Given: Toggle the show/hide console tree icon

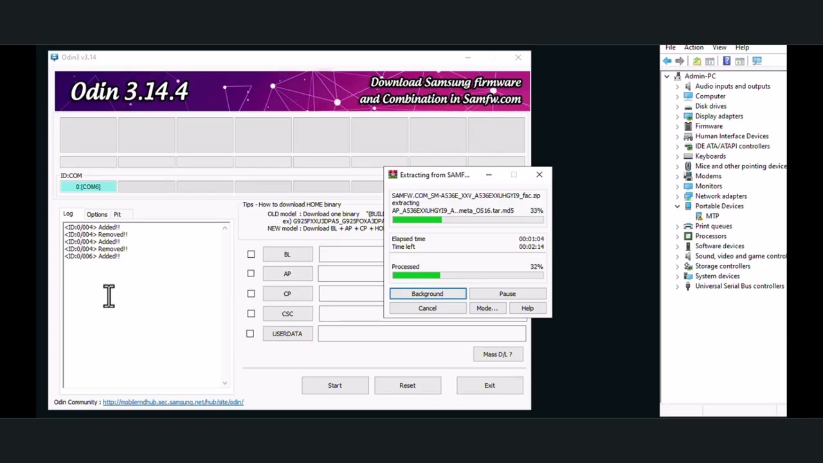Looking at the screenshot, I should pos(710,61).
